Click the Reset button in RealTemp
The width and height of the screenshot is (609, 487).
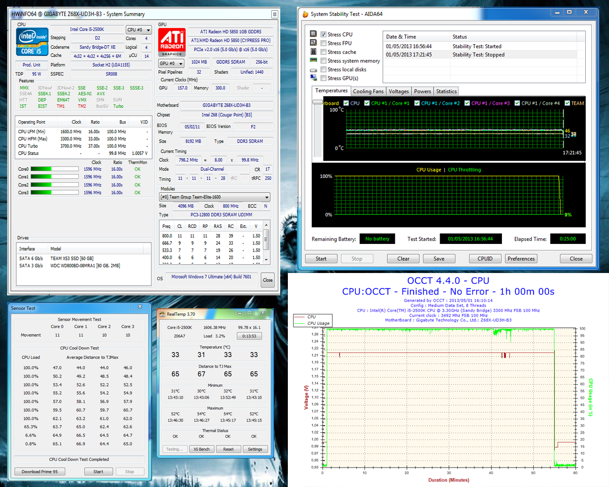[x=228, y=449]
